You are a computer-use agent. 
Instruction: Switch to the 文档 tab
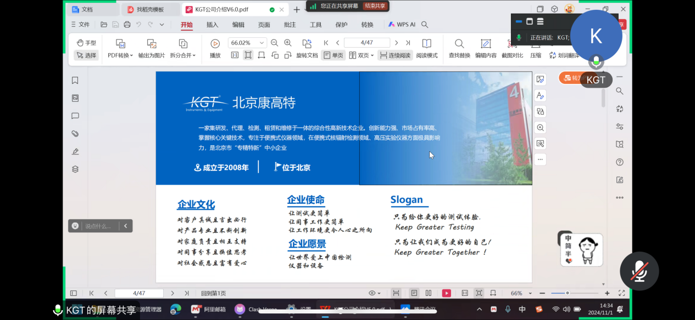click(x=93, y=9)
